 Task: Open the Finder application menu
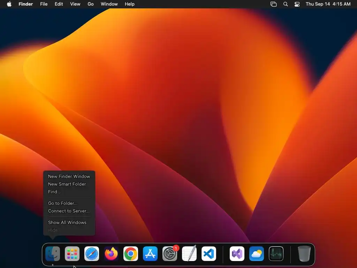(x=26, y=4)
